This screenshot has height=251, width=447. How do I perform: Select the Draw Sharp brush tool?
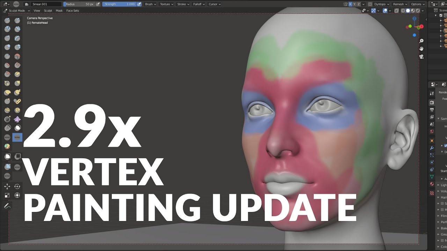pyautogui.click(x=17, y=21)
